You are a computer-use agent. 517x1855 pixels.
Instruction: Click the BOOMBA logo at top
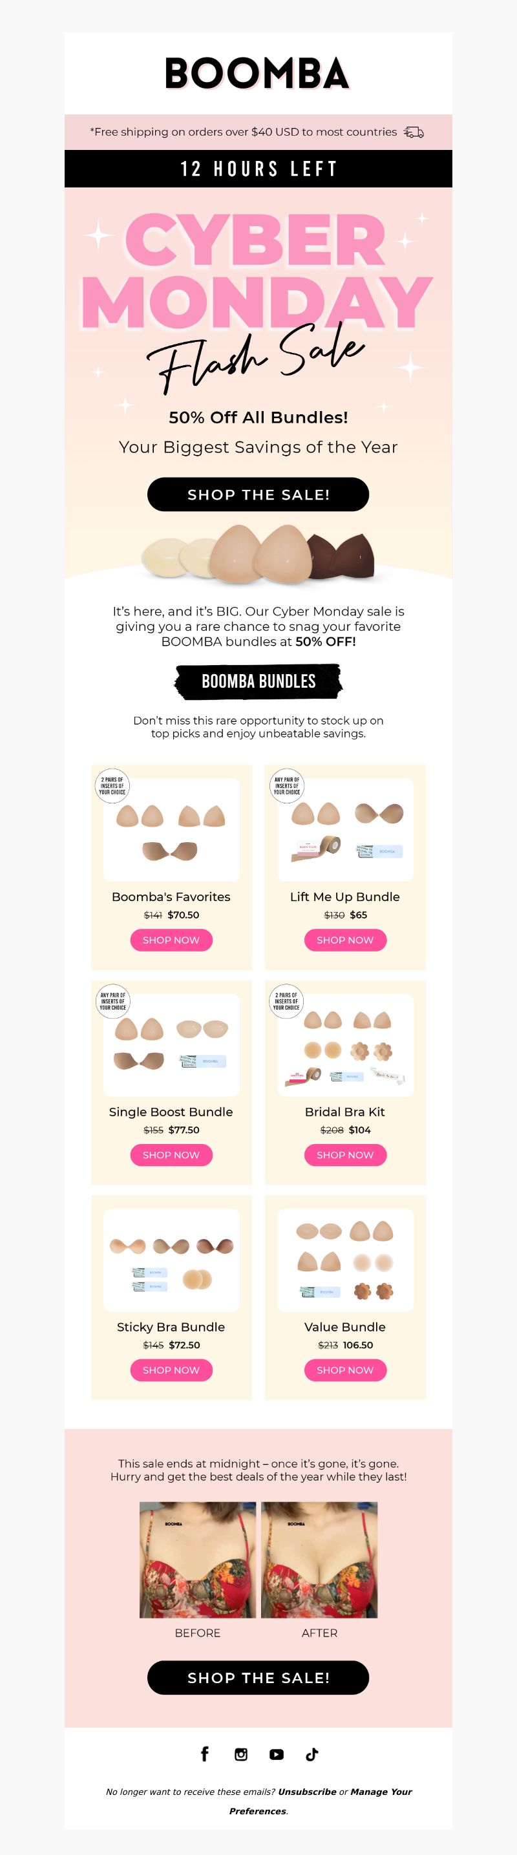pos(258,74)
